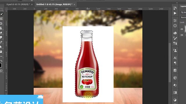Image resolution: width=186 pixels, height=104 pixels.
Task: Select the Brush tool in left toolbar
Action: coord(1,14)
